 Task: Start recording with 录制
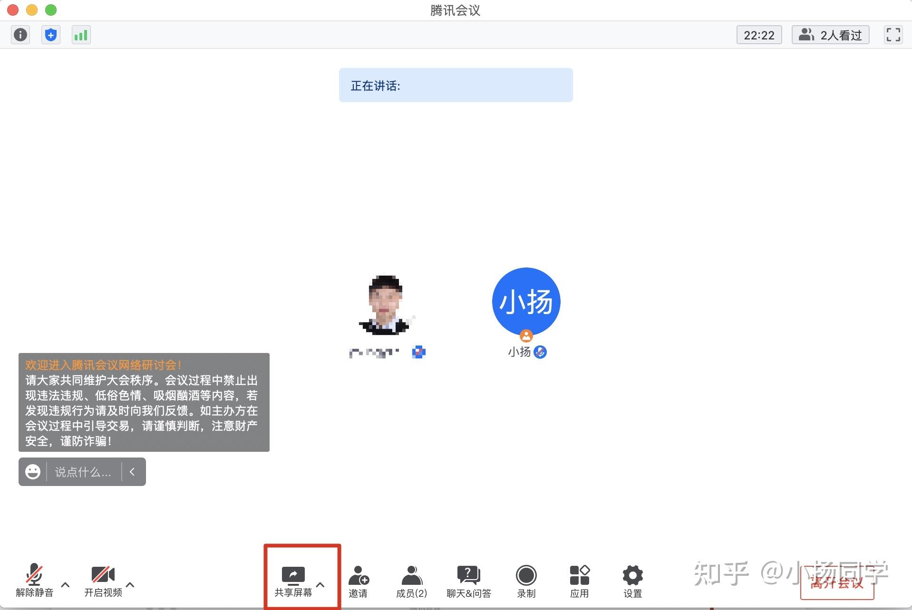pyautogui.click(x=526, y=581)
